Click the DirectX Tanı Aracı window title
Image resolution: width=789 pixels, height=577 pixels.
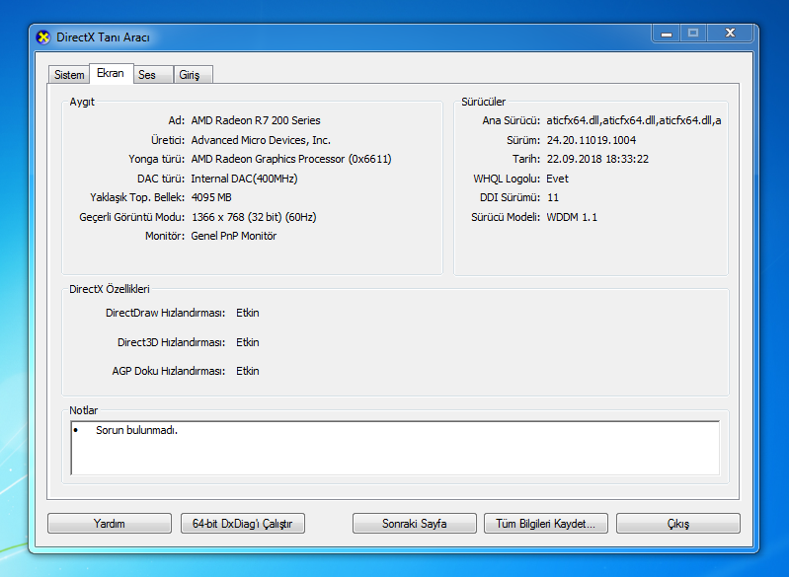pos(103,37)
